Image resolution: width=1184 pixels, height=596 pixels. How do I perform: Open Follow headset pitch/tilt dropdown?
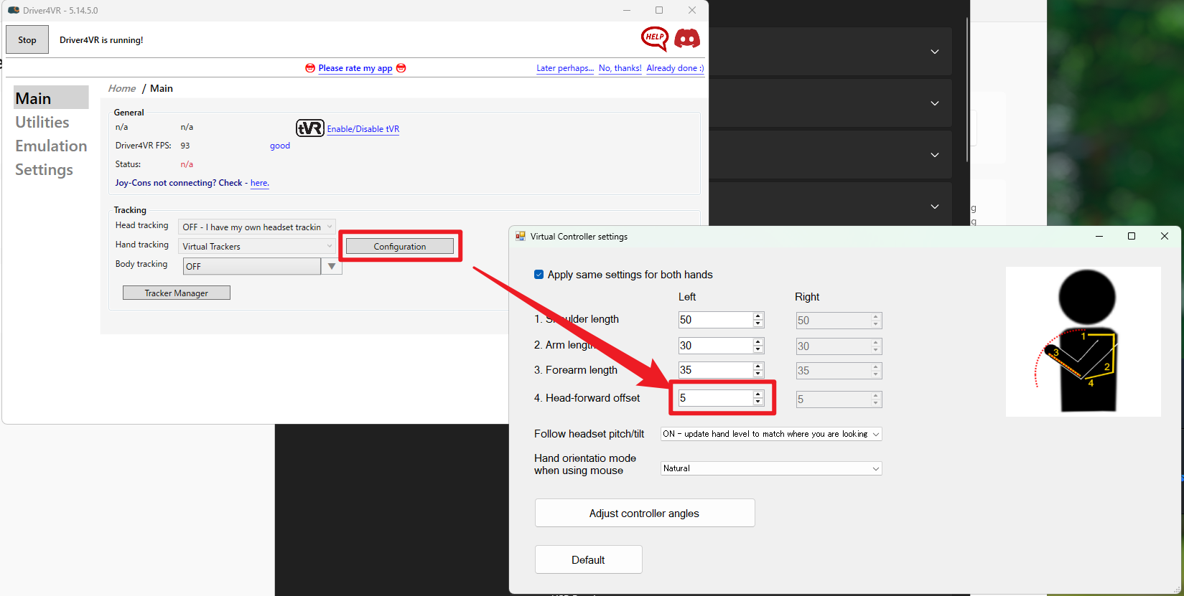coord(771,434)
